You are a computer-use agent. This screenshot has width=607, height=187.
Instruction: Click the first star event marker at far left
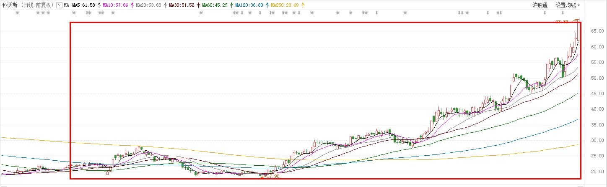click(x=17, y=13)
